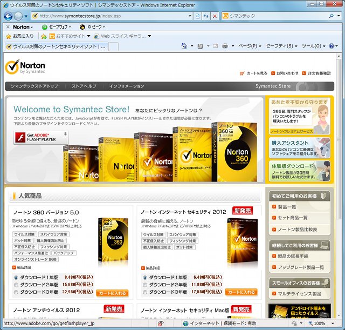
Task: Open the おすすめサイト suggested sites item
Action: (x=70, y=36)
